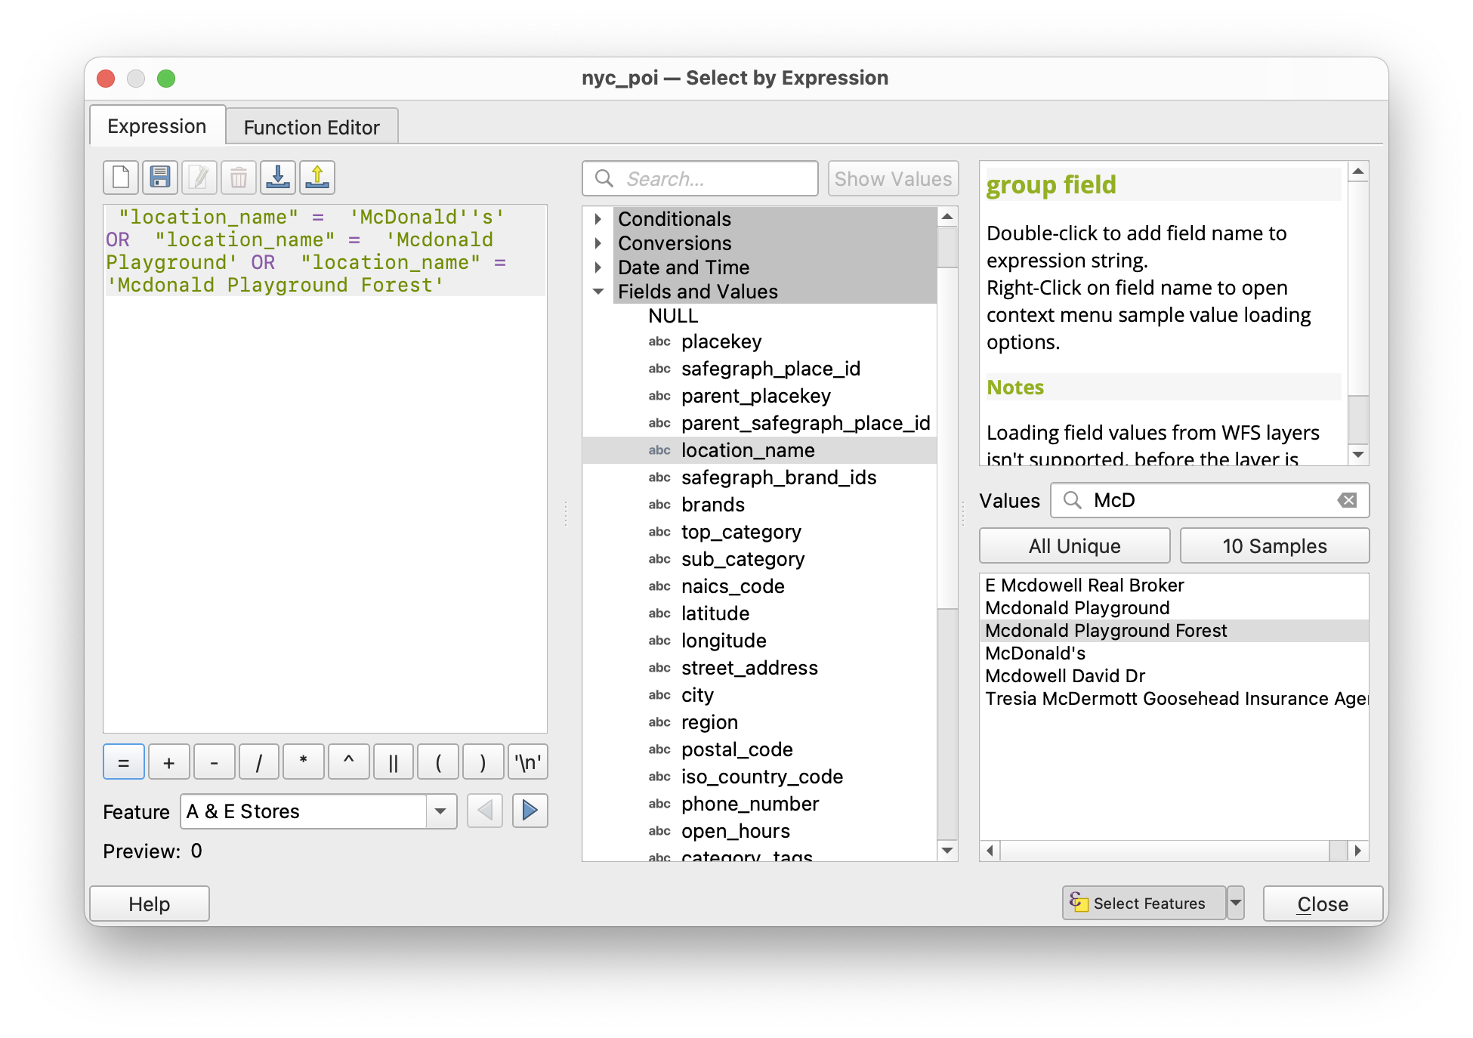
Task: Collapse the Fields and Values group
Action: [x=598, y=292]
